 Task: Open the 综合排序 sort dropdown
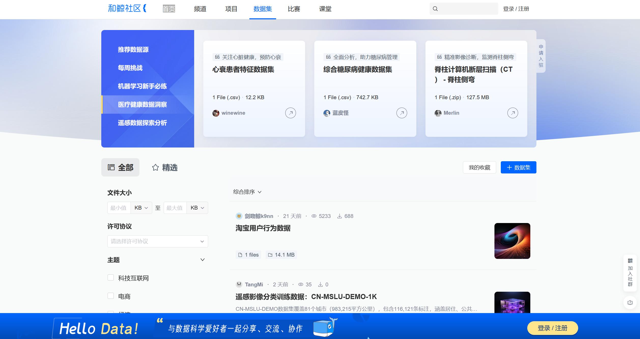coord(247,192)
